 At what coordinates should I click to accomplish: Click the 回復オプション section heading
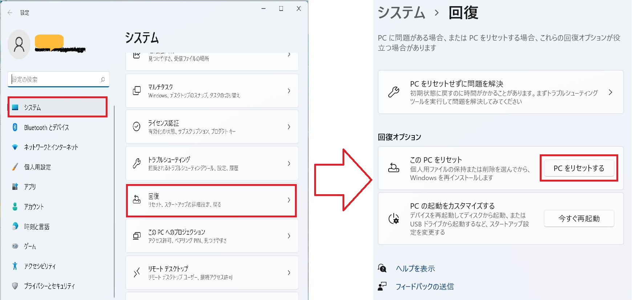click(x=400, y=137)
